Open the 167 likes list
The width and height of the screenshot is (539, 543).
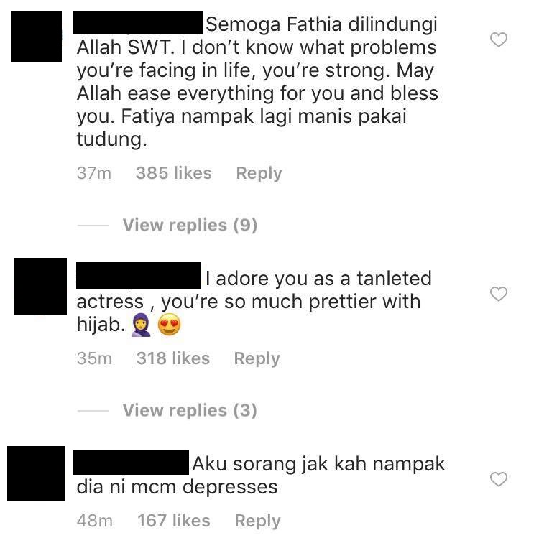point(174,521)
